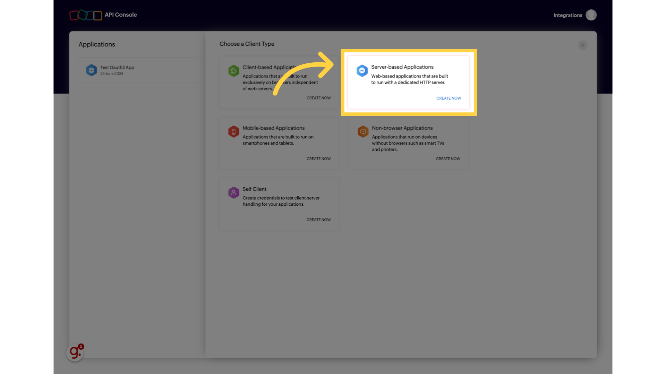666x374 pixels.
Task: Select the Self Client title
Action: 255,189
